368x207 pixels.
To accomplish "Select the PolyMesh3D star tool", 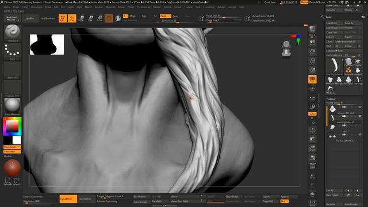I will click(358, 62).
